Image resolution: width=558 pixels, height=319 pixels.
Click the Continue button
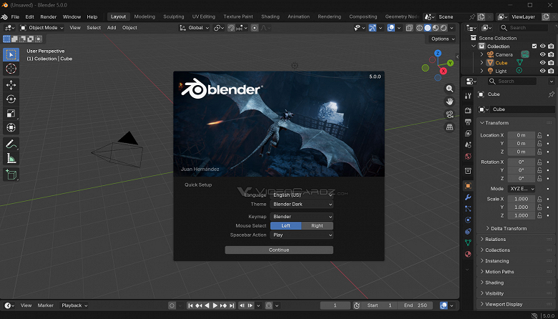coord(279,250)
